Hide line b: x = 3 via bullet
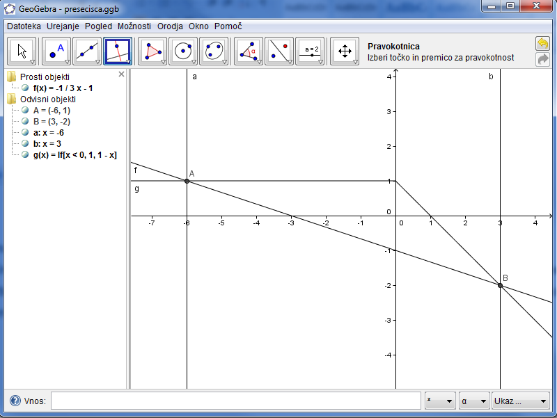Image resolution: width=557 pixels, height=418 pixels. click(x=26, y=144)
